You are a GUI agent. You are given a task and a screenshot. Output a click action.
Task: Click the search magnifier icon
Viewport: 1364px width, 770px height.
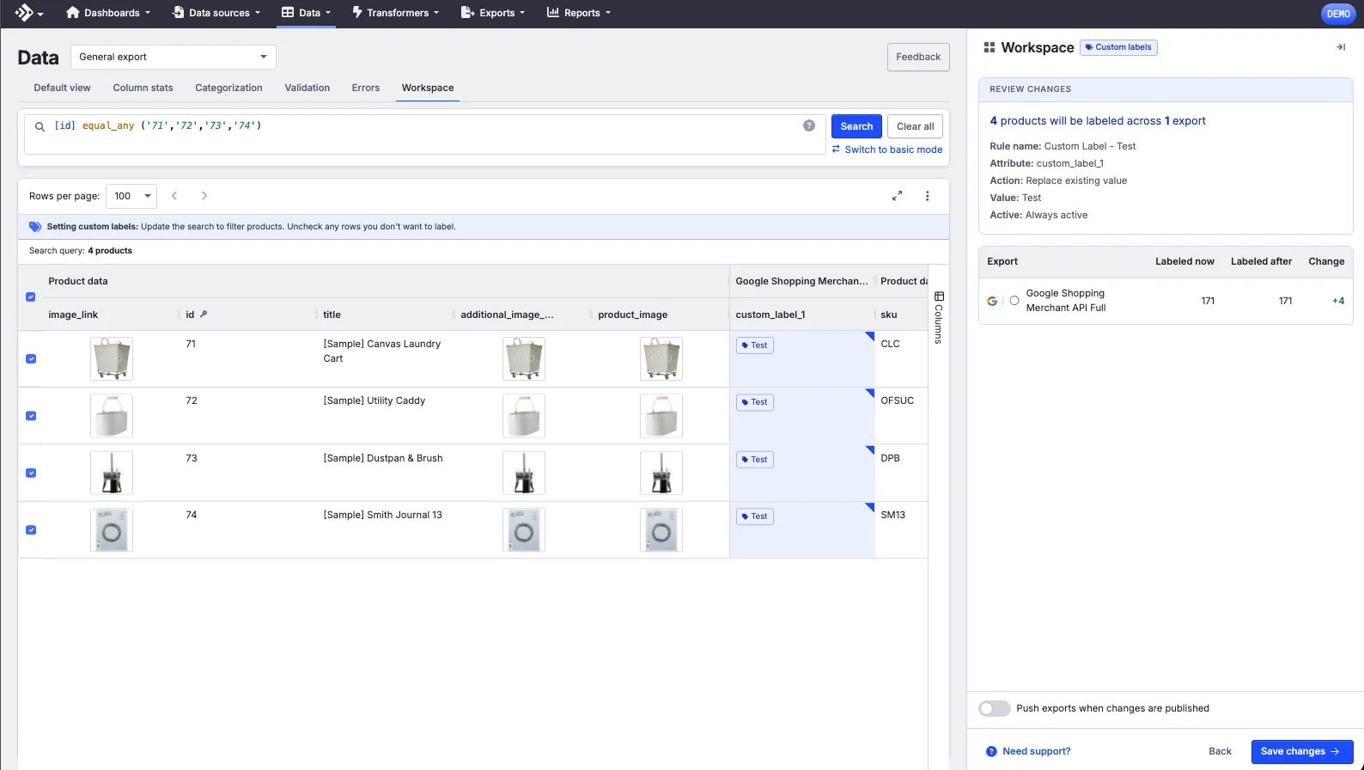[x=40, y=126]
